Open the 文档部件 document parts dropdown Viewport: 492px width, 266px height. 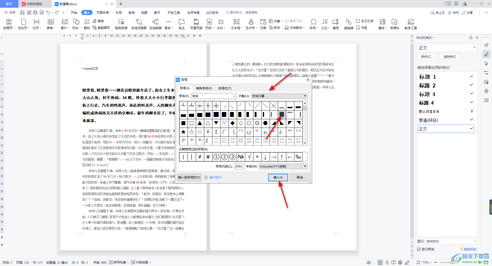[x=295, y=28]
